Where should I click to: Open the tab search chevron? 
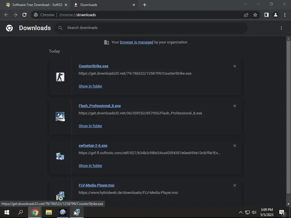pyautogui.click(x=245, y=4)
